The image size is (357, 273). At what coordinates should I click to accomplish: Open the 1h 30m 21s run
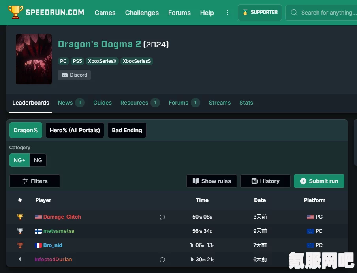coord(202,259)
